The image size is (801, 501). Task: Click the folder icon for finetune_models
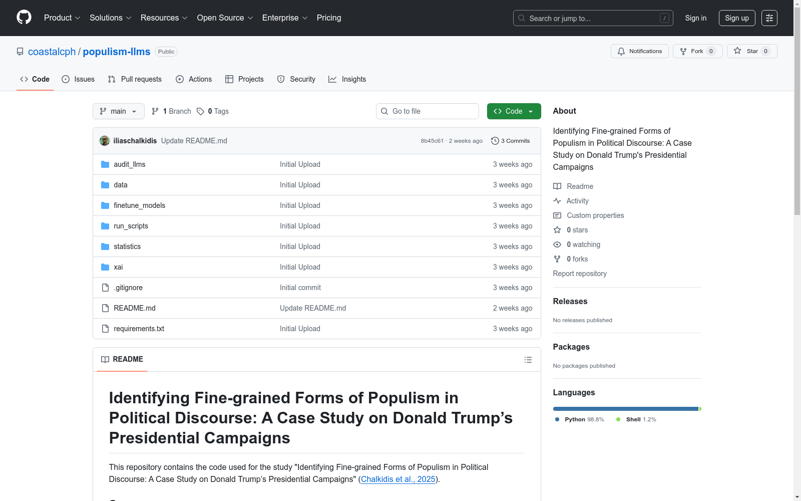tap(105, 205)
